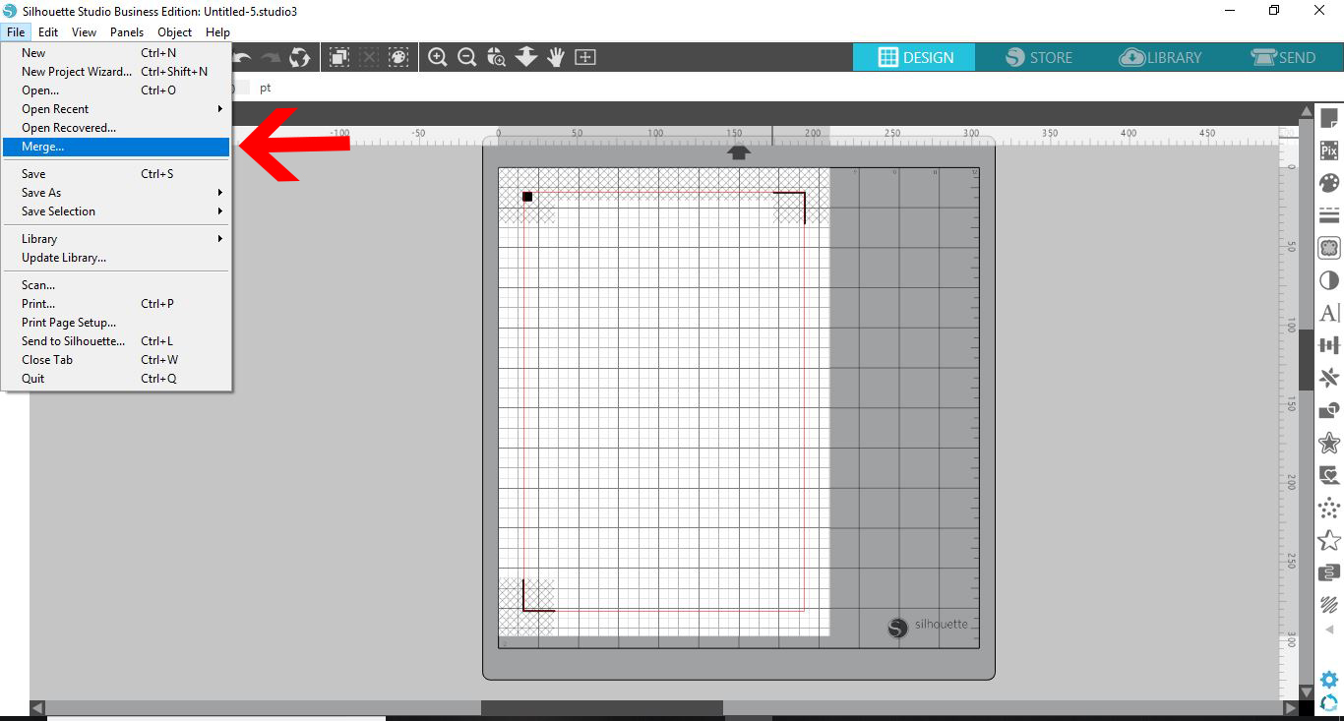The height and width of the screenshot is (721, 1344).
Task: Click the Drag Zoom arrows icon
Action: tap(526, 57)
